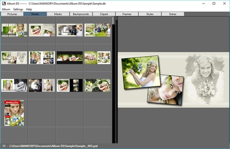
Task: Select the black-banner sheet thumbnail in second row
Action: point(70,57)
